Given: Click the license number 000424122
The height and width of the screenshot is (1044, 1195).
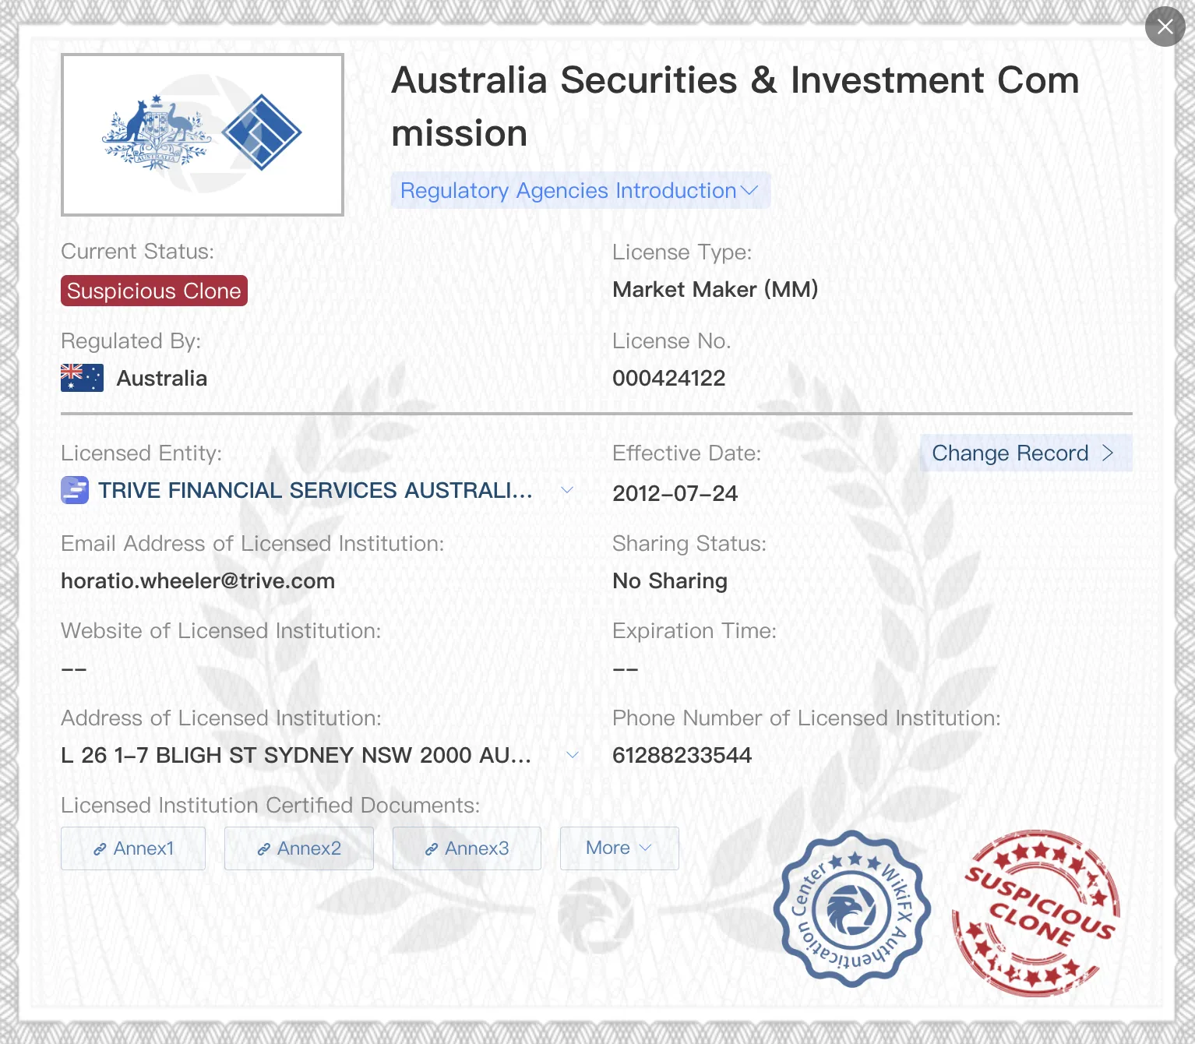Looking at the screenshot, I should tap(669, 379).
